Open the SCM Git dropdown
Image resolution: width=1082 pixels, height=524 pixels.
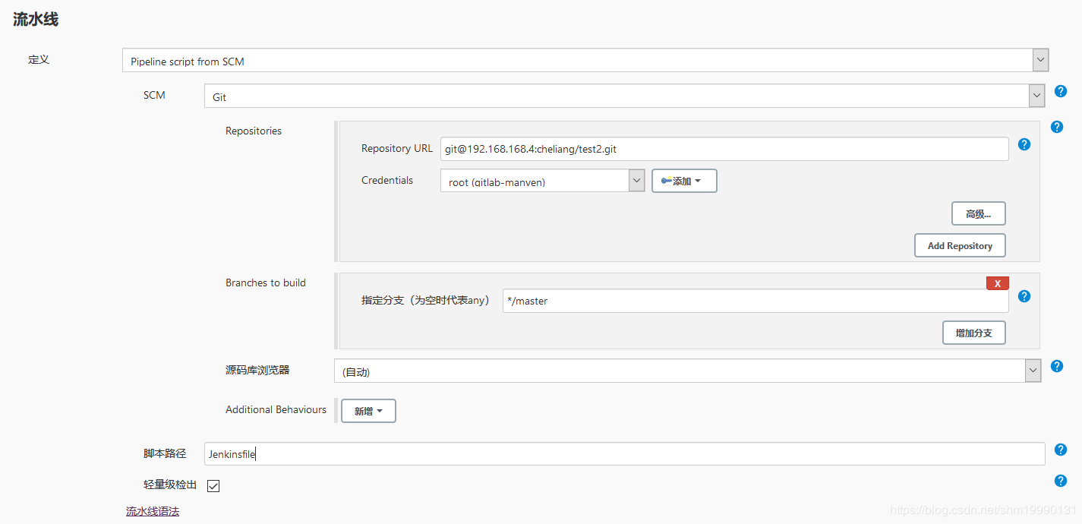pyautogui.click(x=625, y=96)
